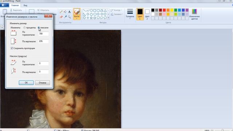The image size is (233, 131).
Task: Select the Magnifier tool
Action: coord(69,17)
